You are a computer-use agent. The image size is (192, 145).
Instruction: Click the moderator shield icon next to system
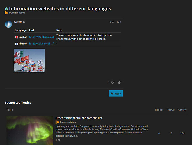click(24, 22)
